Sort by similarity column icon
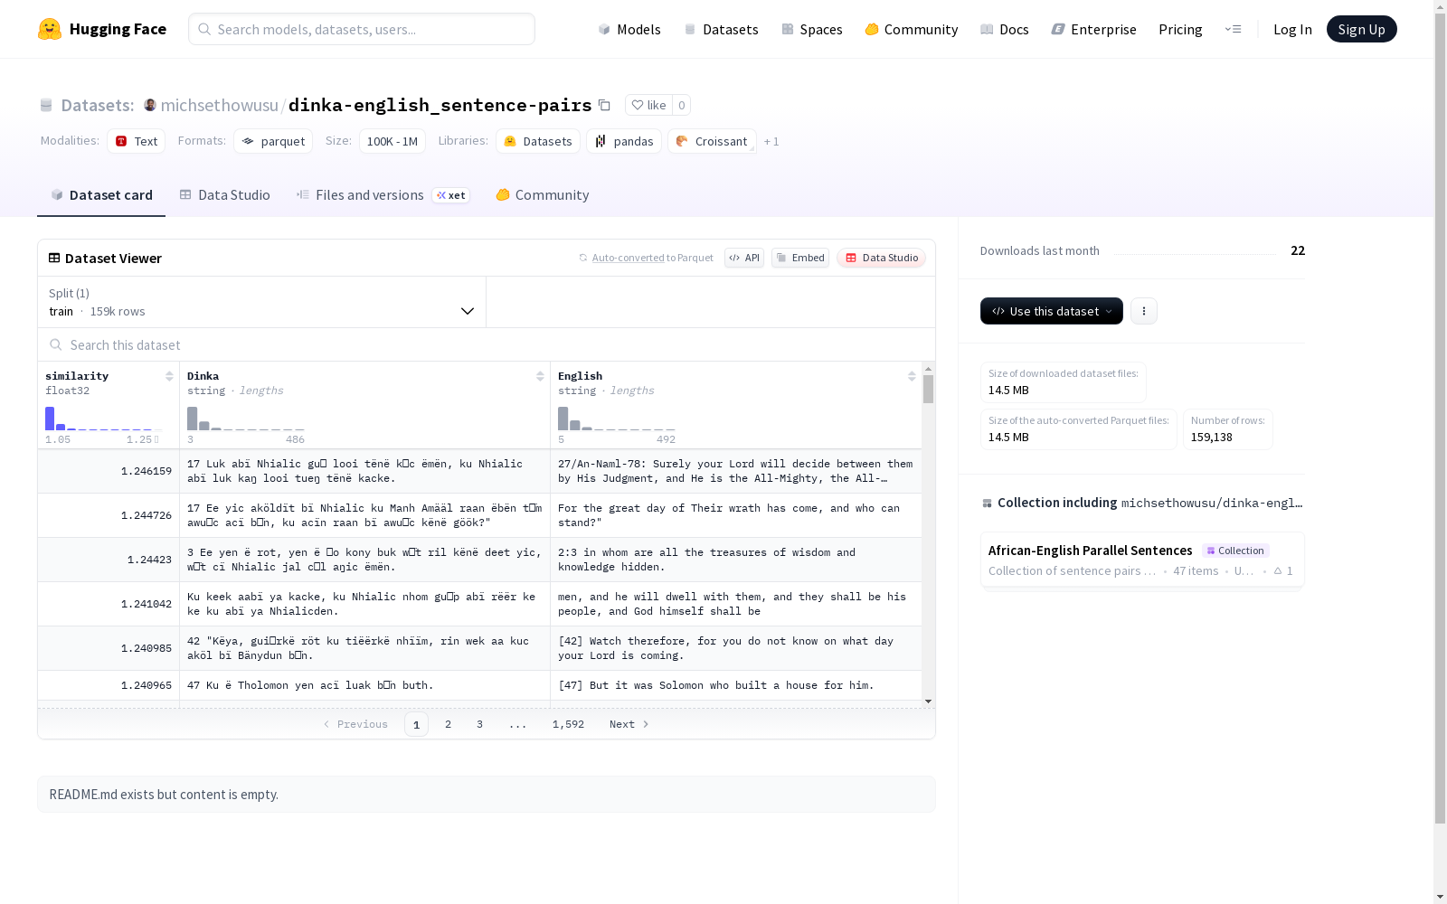The width and height of the screenshot is (1447, 904). coord(169,376)
